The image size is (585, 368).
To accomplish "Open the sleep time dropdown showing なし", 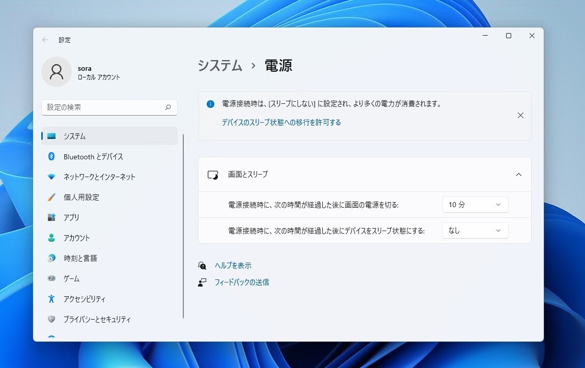I will point(475,231).
